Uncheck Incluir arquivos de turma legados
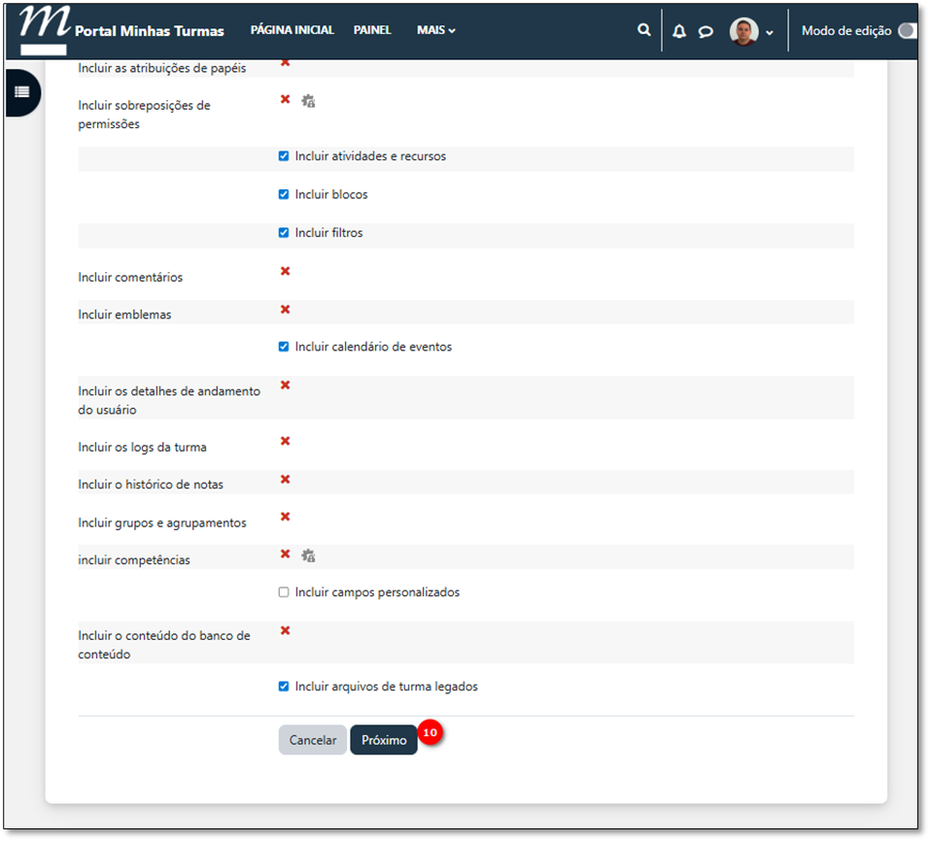Screen dimensions: 931x841 tap(284, 687)
